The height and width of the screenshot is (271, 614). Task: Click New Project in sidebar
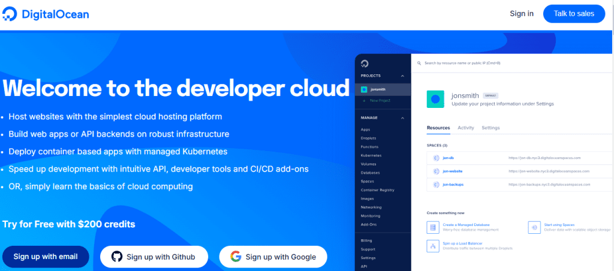pyautogui.click(x=380, y=101)
